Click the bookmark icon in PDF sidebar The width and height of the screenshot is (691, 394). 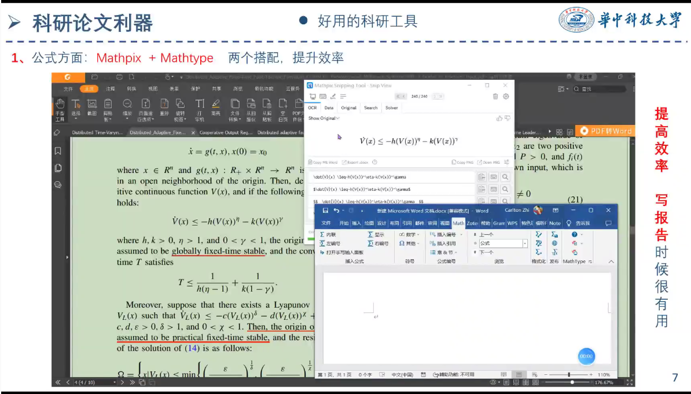pyautogui.click(x=58, y=151)
